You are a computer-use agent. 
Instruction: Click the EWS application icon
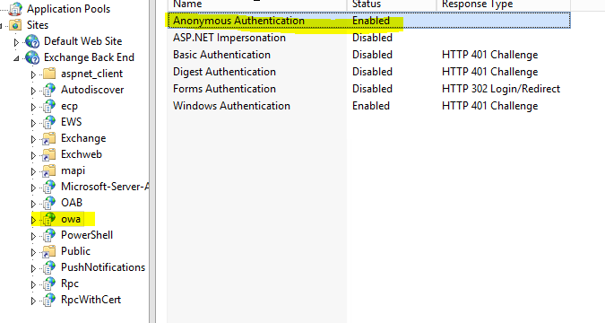pyautogui.click(x=49, y=122)
